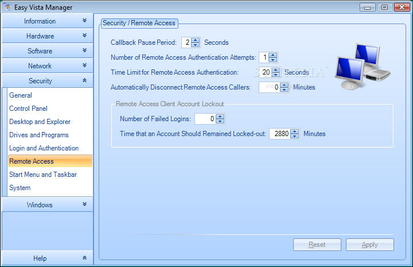
Task: Increase Time Limit for Authentication seconds
Action: [275, 70]
